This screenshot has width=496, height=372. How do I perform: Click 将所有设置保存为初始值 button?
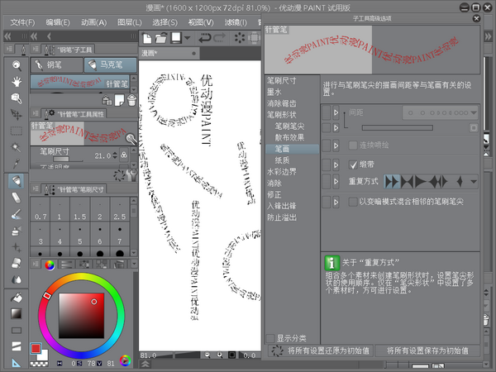click(x=427, y=351)
